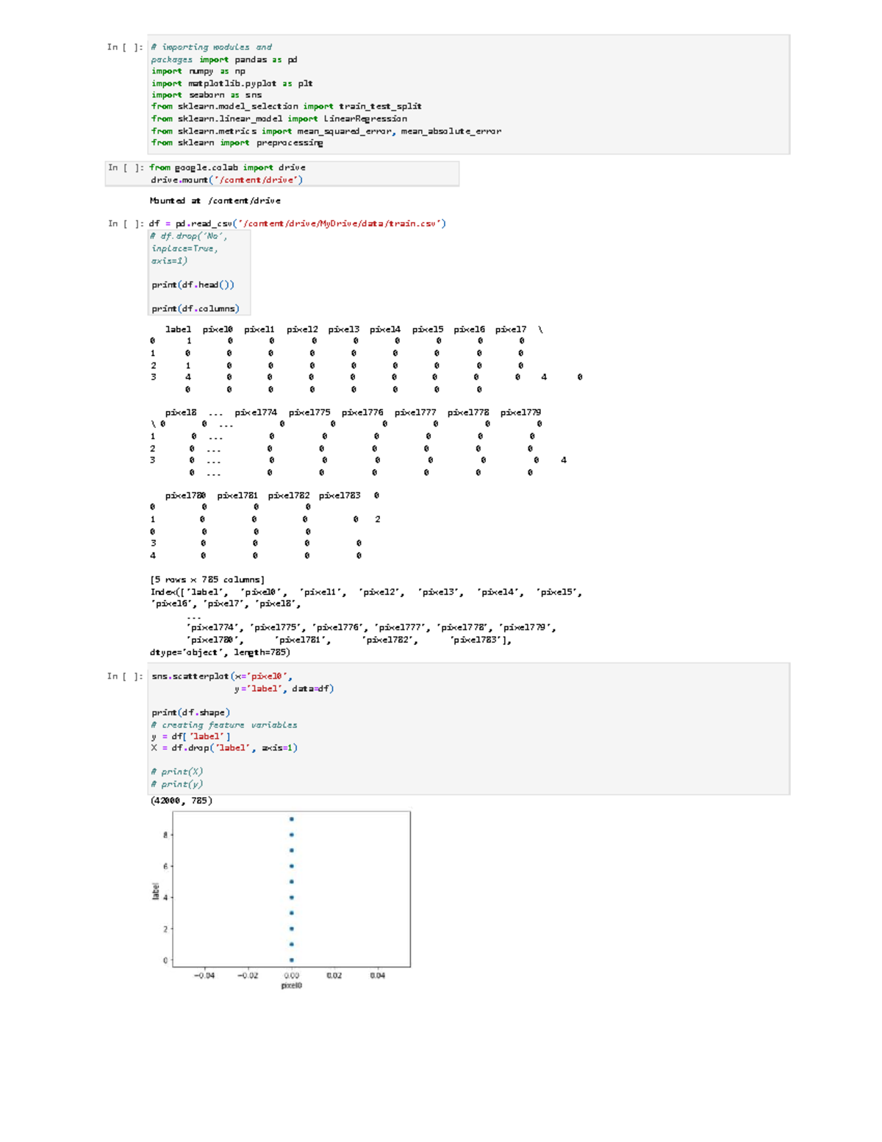Click the "In [ ]:" prompt beside the sns.scatterplot cell

(125, 676)
